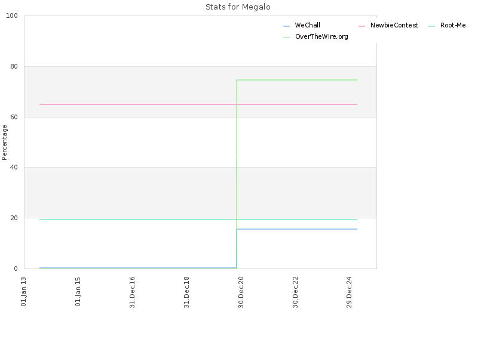
Task: Select the OverTheWire.org line near 75 percent
Action: coord(297,80)
